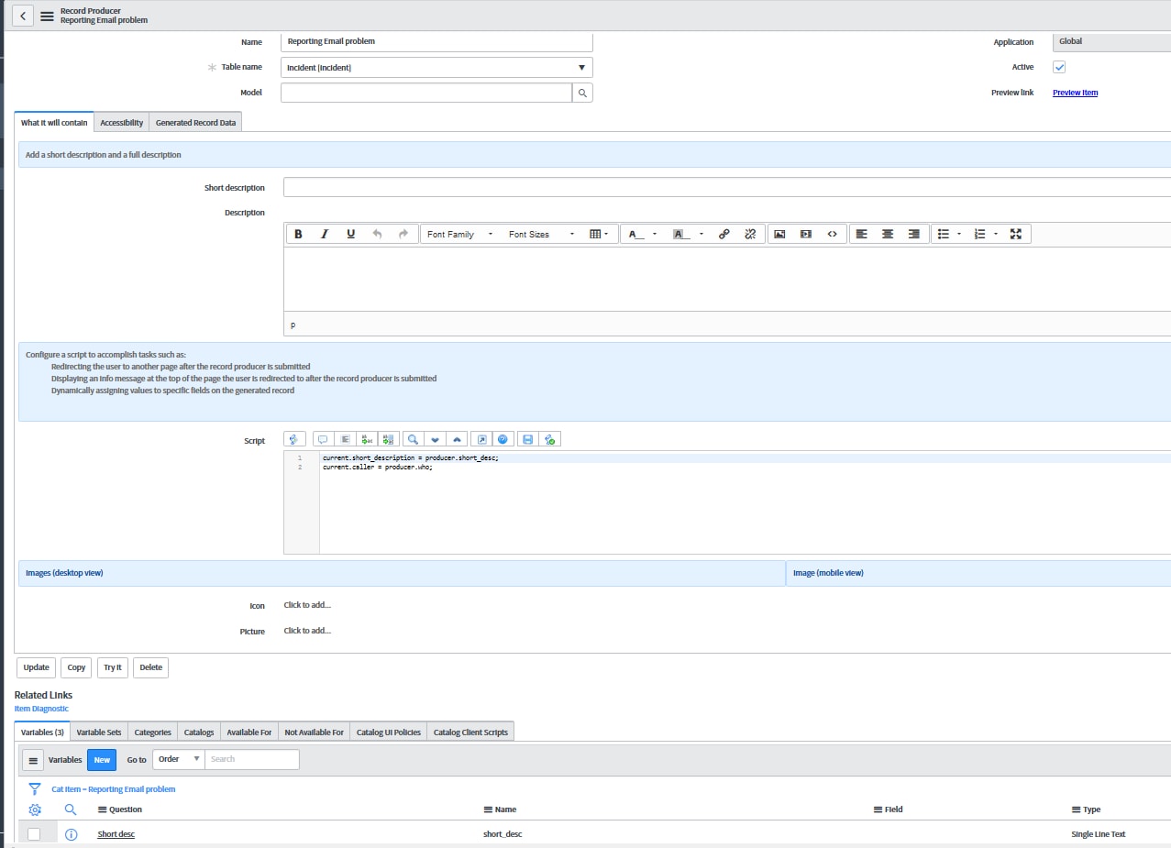Personalize Variables list with the gear icon
This screenshot has width=1171, height=848.
coord(35,809)
